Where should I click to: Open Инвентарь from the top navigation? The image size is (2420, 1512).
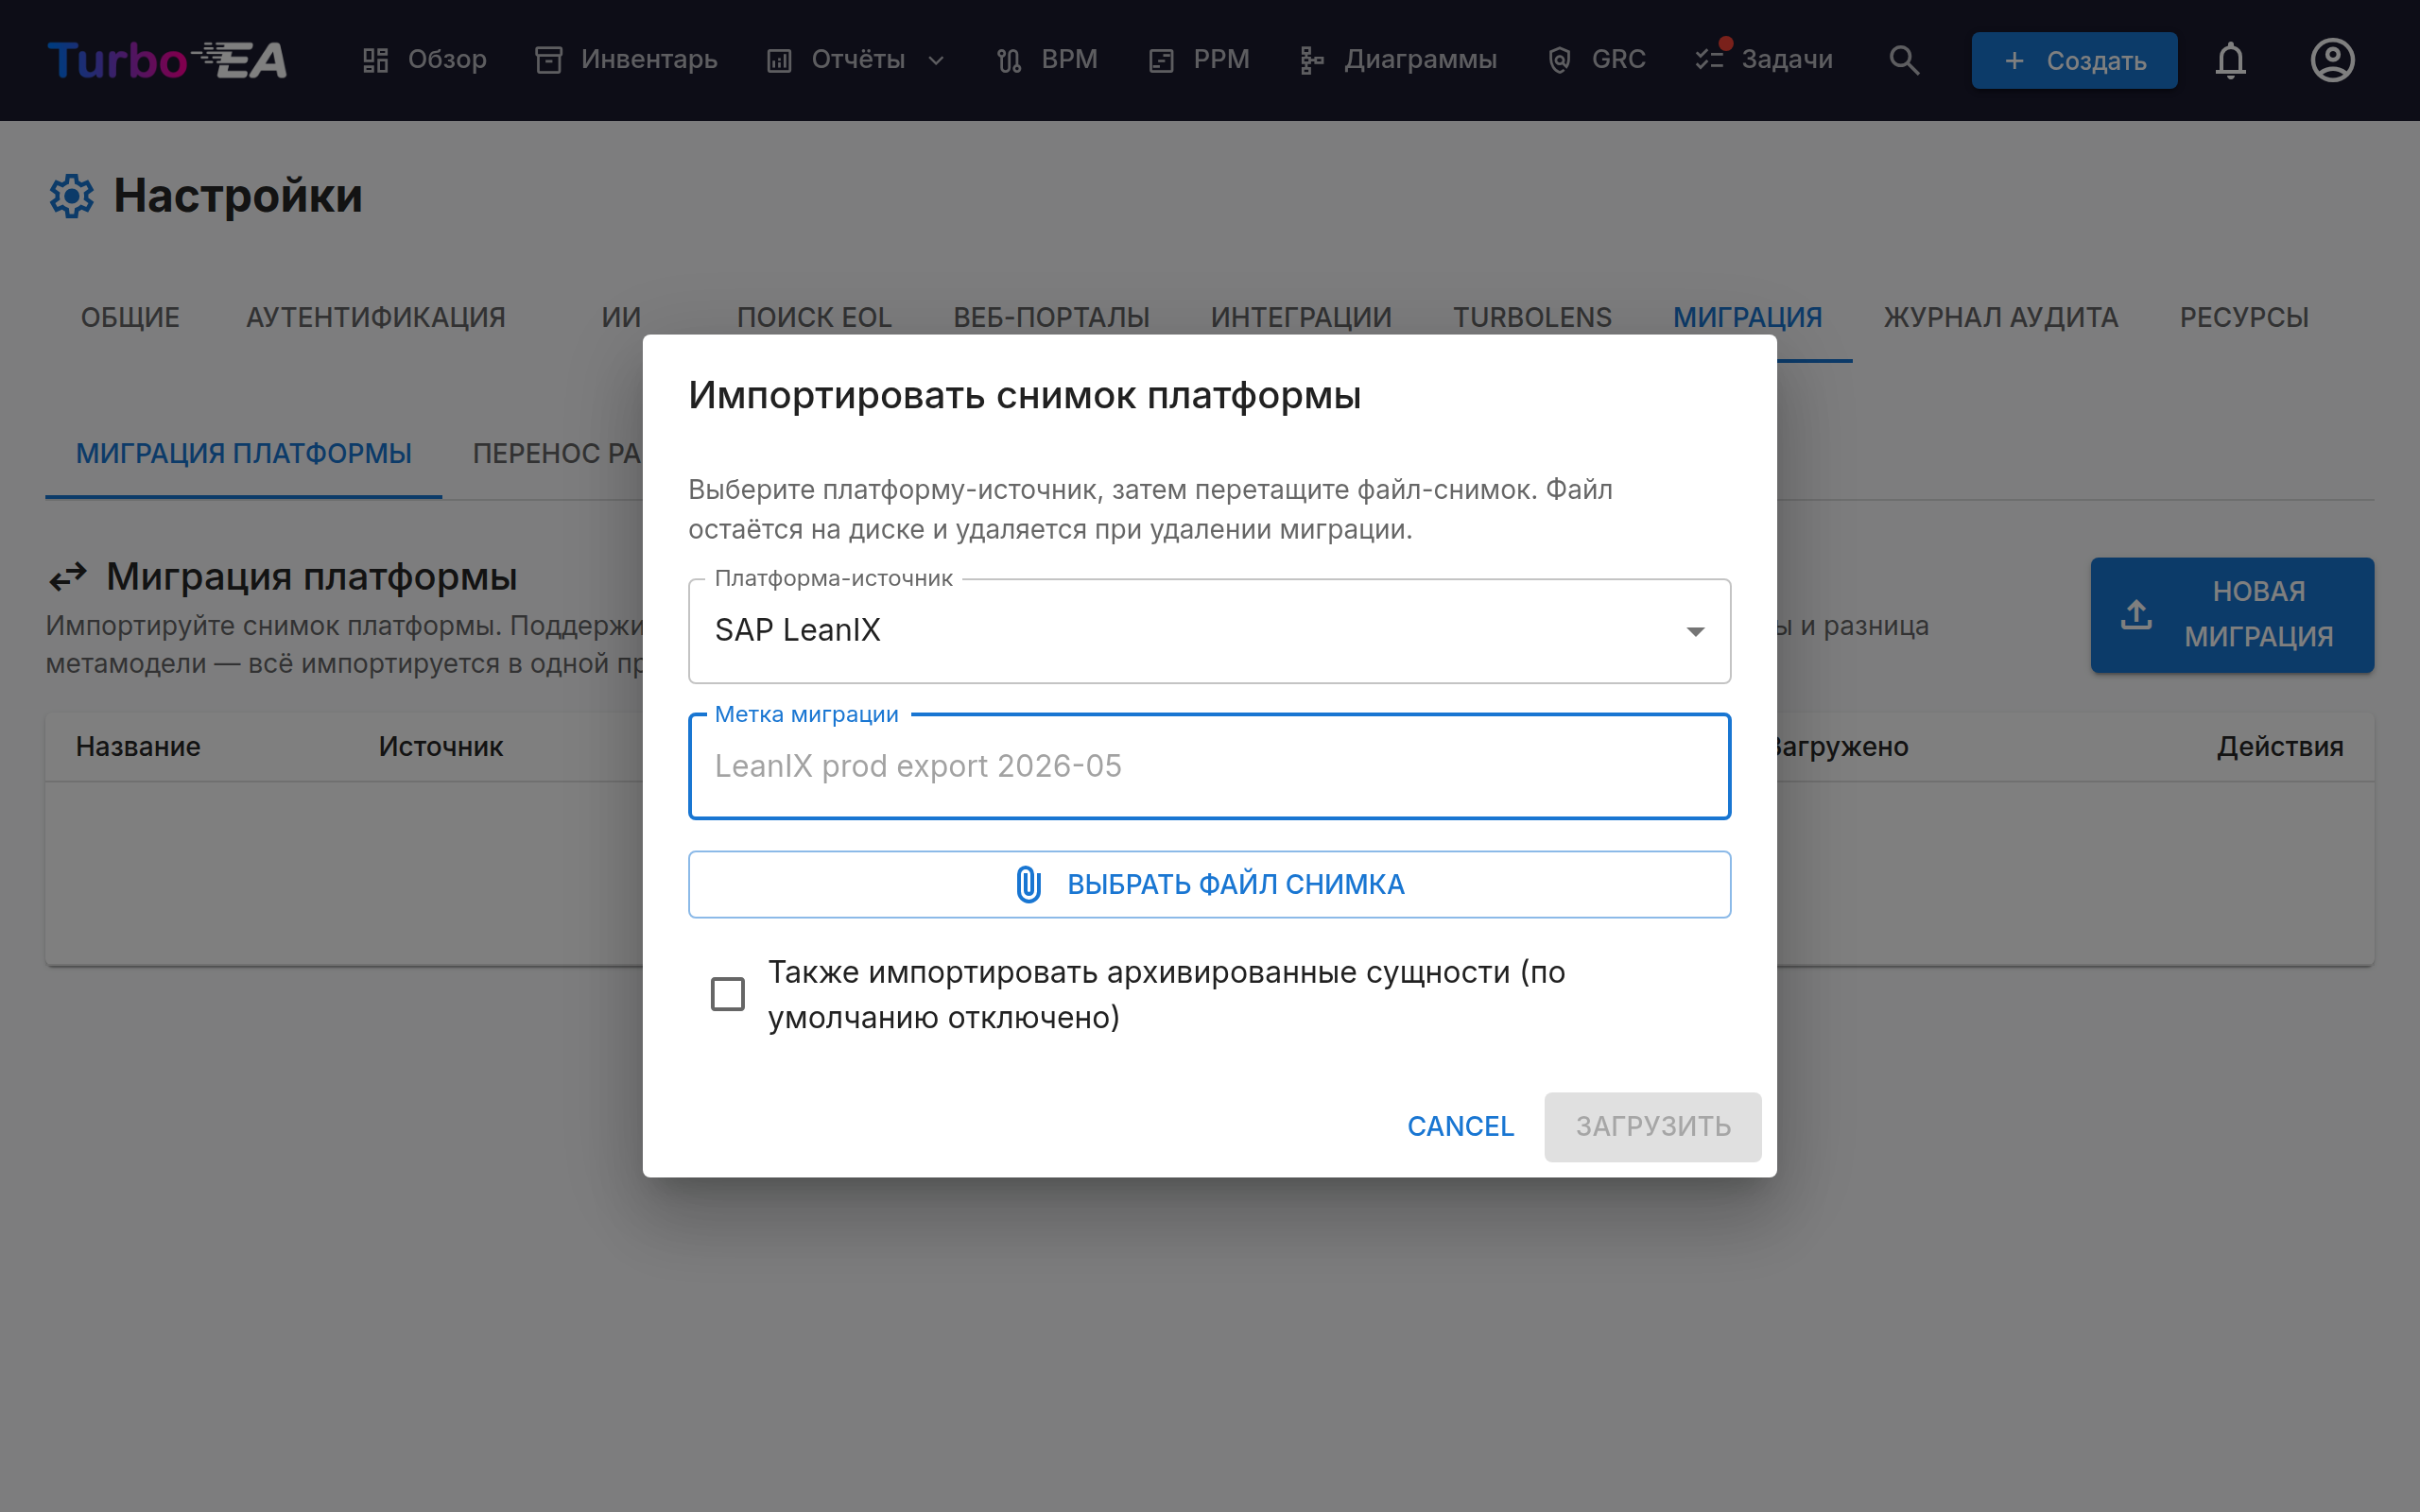click(x=626, y=60)
